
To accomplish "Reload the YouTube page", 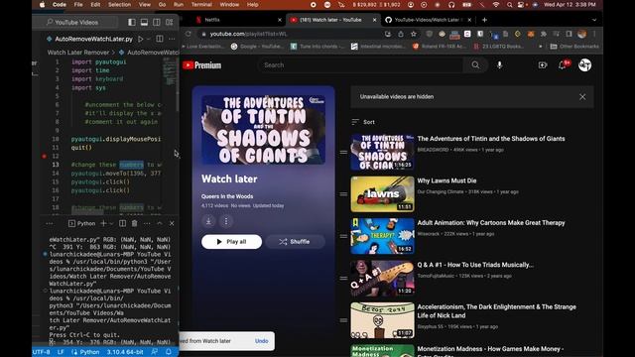I will coord(189,34).
